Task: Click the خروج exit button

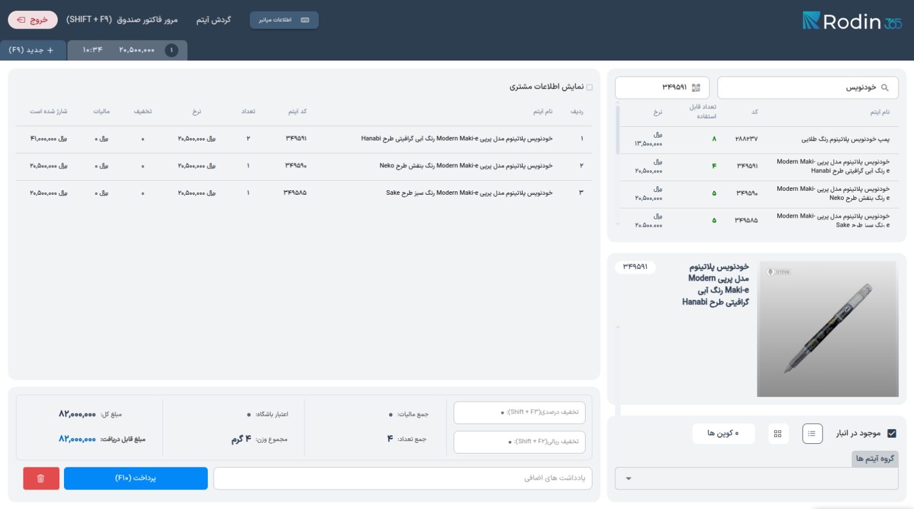Action: 33,20
